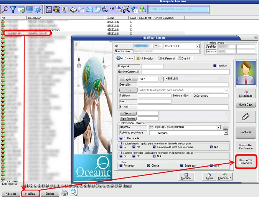Image resolution: width=259 pixels, height=197 pixels.
Task: Click the settings gear icon in toolbar
Action: point(38,9)
